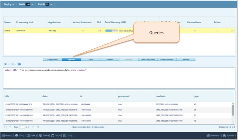Sort by the id column header
Viewport: 238px width, 140px height.
[x=99, y=96]
